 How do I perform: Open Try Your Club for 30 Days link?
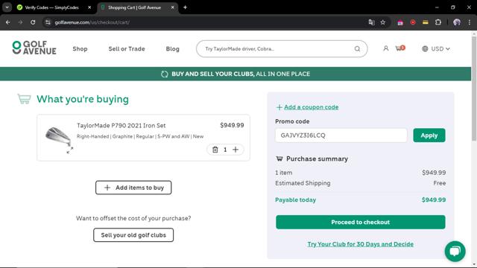click(360, 244)
